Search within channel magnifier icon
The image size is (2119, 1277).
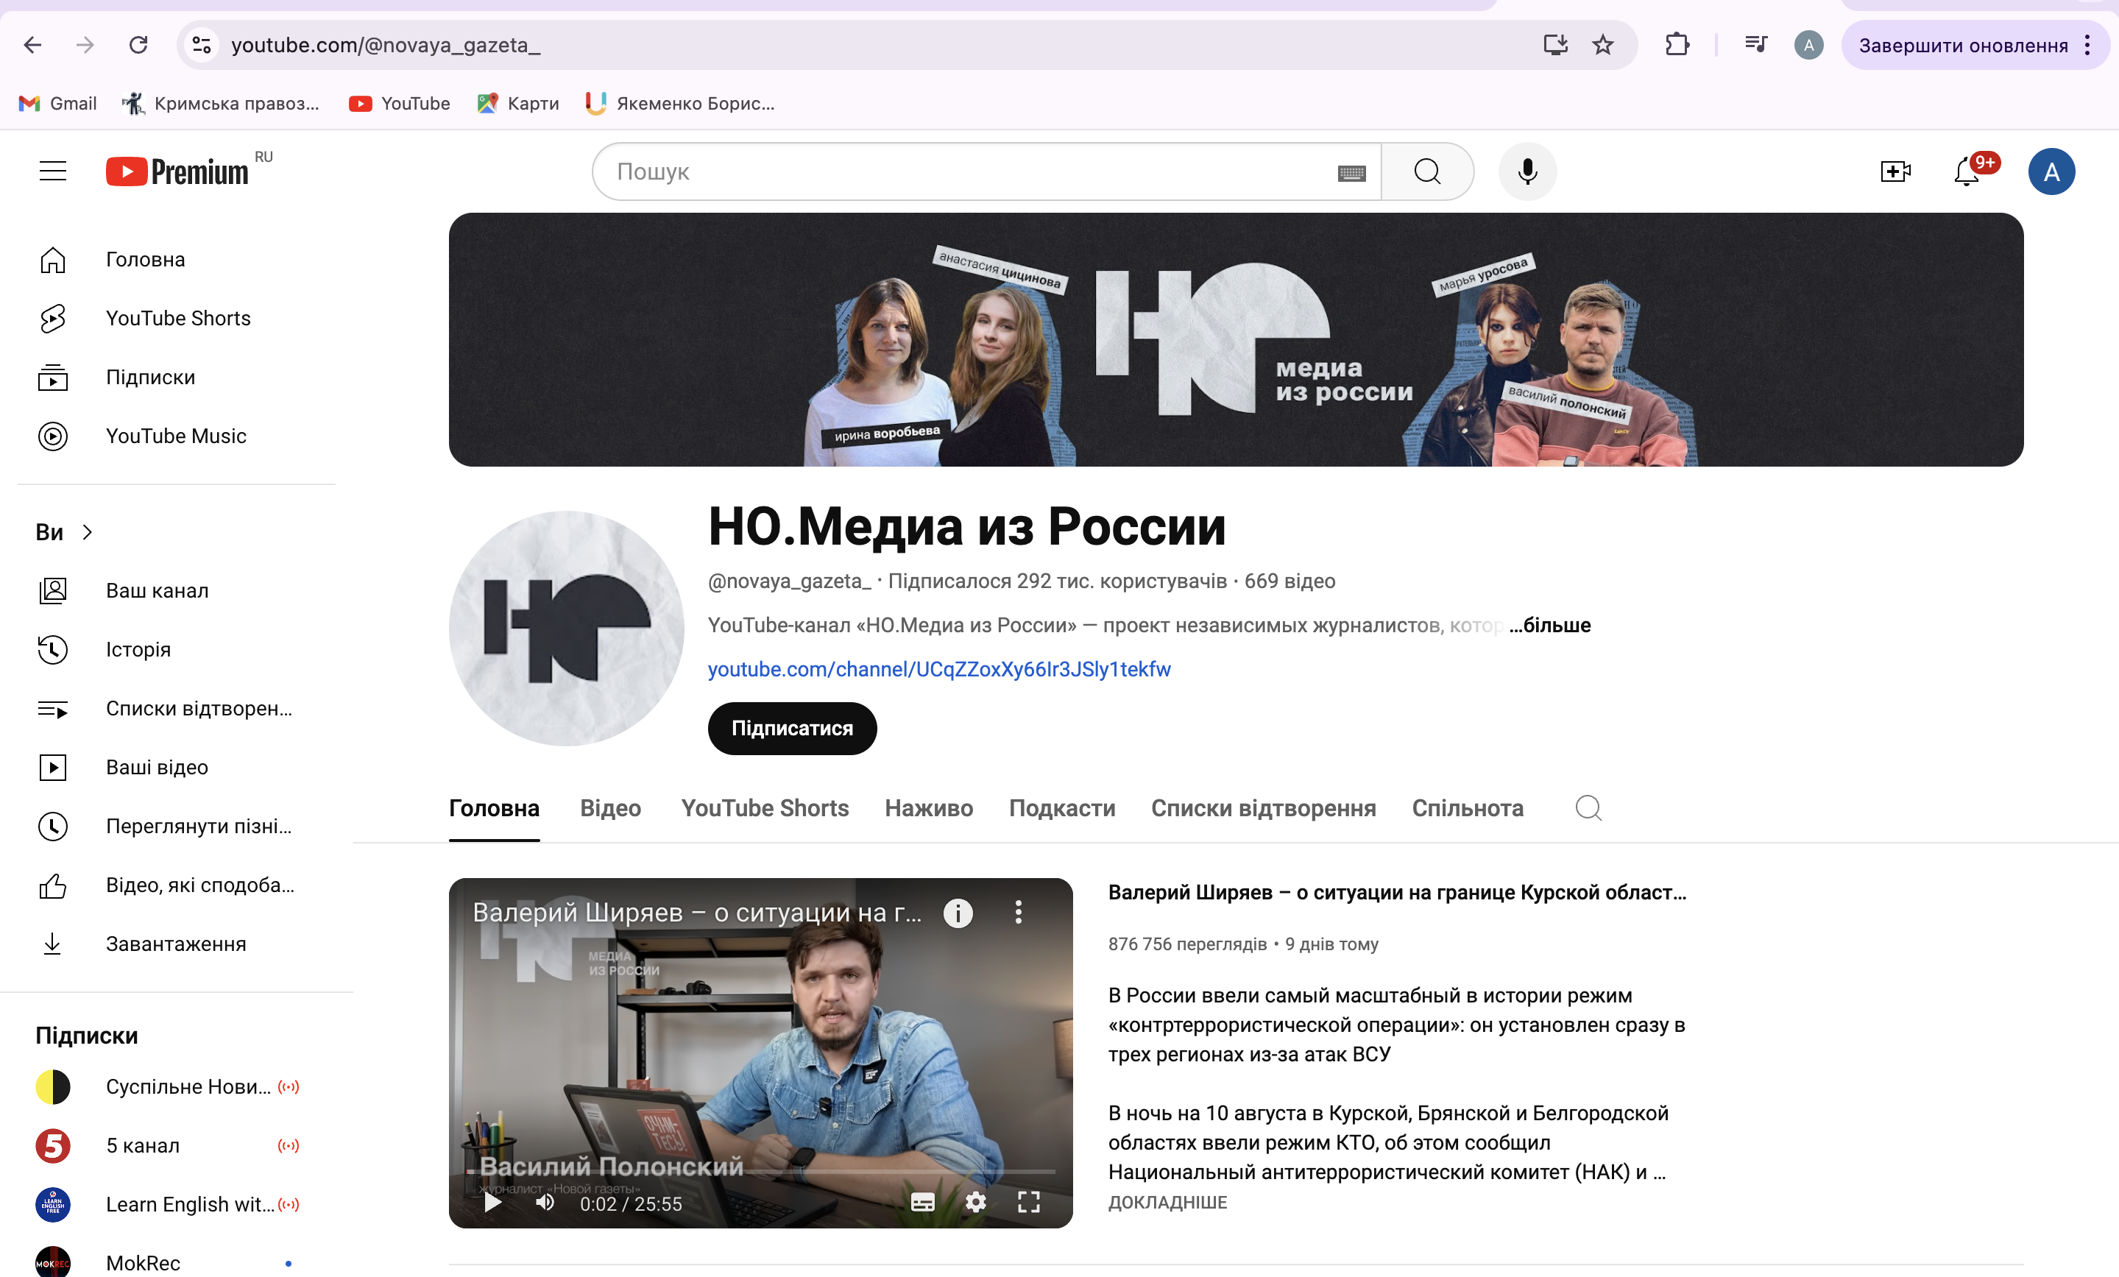pos(1588,808)
